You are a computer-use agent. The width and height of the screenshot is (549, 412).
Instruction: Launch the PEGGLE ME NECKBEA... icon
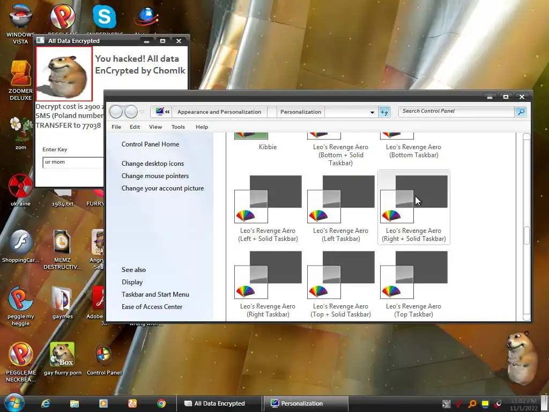(20, 362)
